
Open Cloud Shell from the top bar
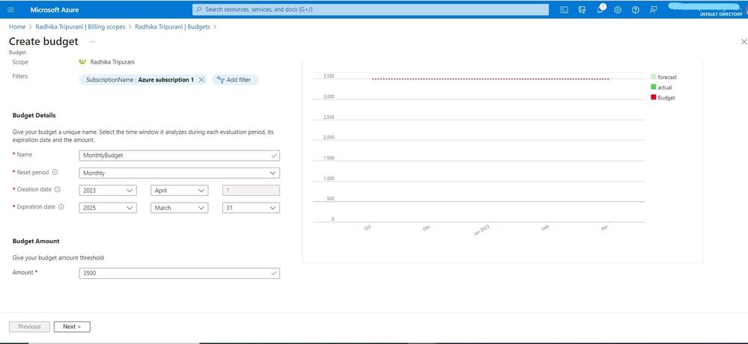(564, 10)
